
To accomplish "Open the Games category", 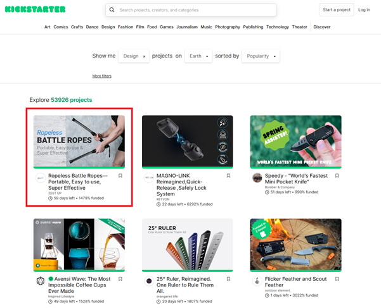I will (167, 27).
